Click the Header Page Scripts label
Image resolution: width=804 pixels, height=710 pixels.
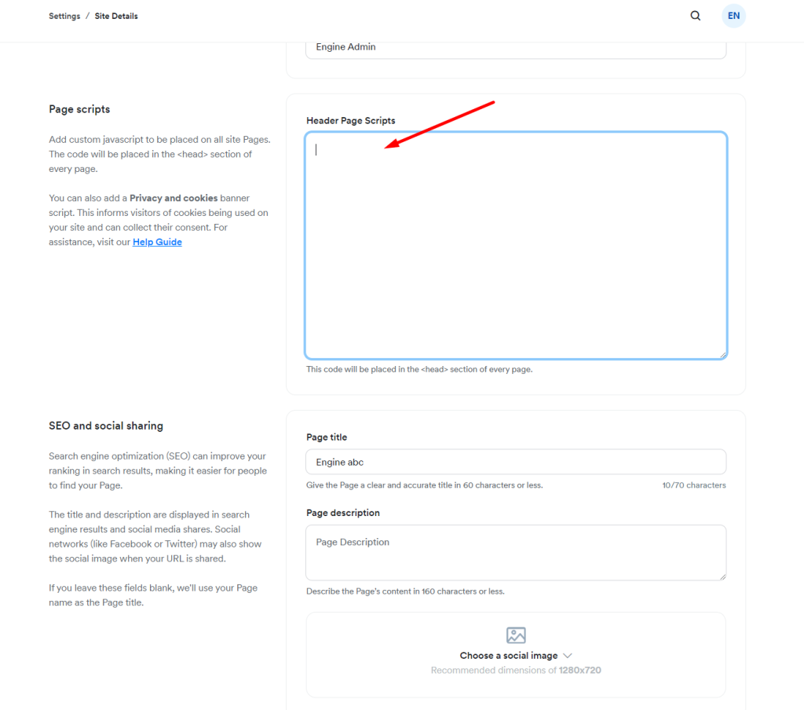coord(350,121)
